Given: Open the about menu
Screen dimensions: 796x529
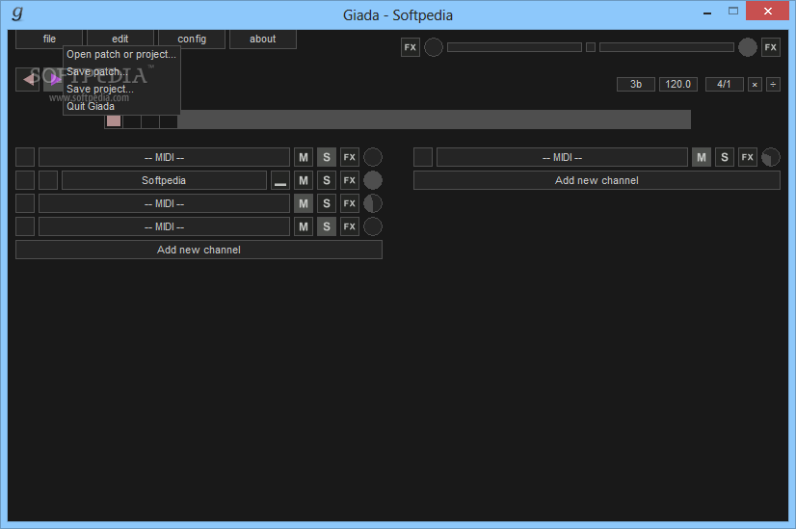Looking at the screenshot, I should pyautogui.click(x=263, y=40).
